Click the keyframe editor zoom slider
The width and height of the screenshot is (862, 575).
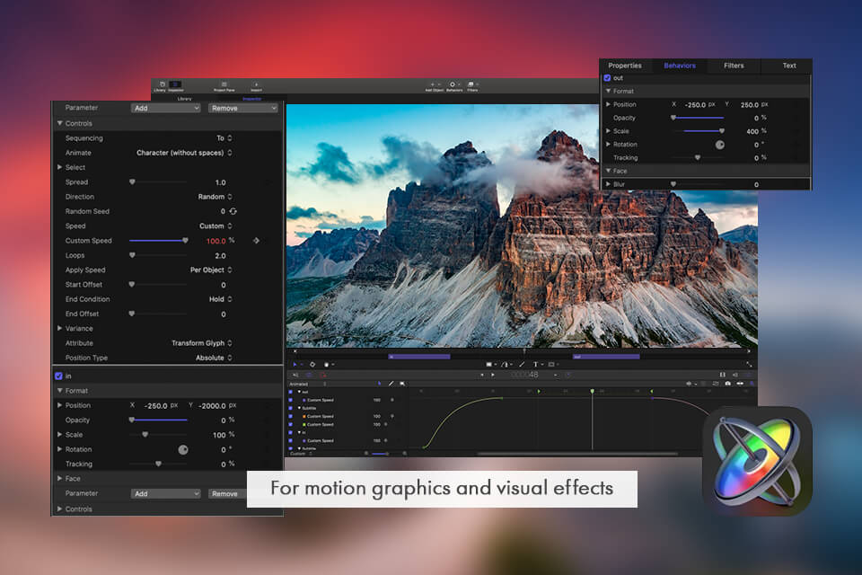(379, 454)
